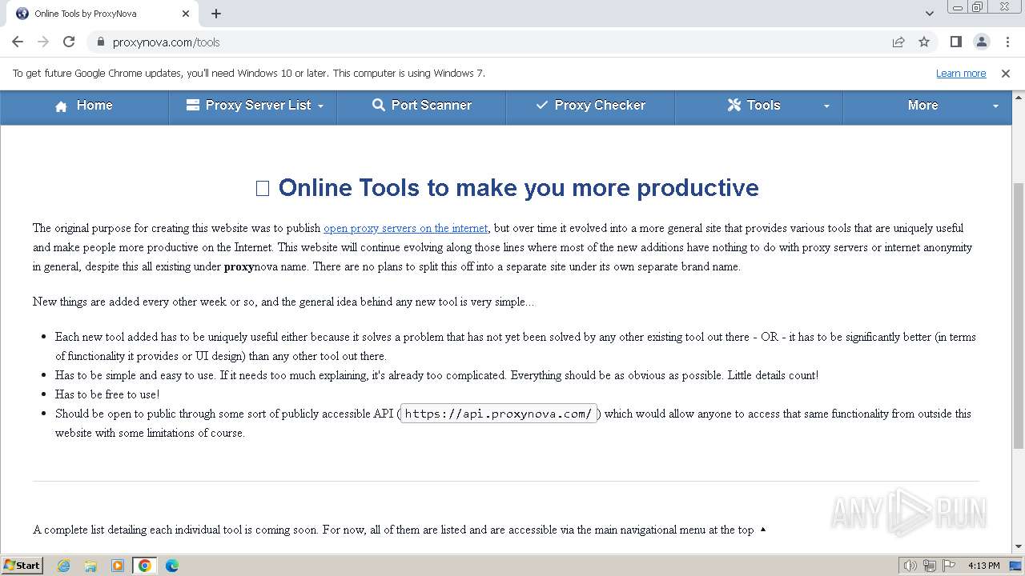Click the Tools wrench icon in navbar

[734, 105]
